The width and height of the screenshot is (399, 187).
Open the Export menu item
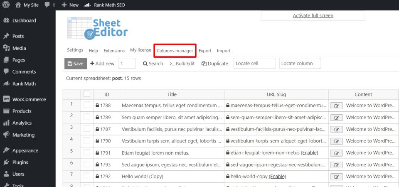[205, 51]
